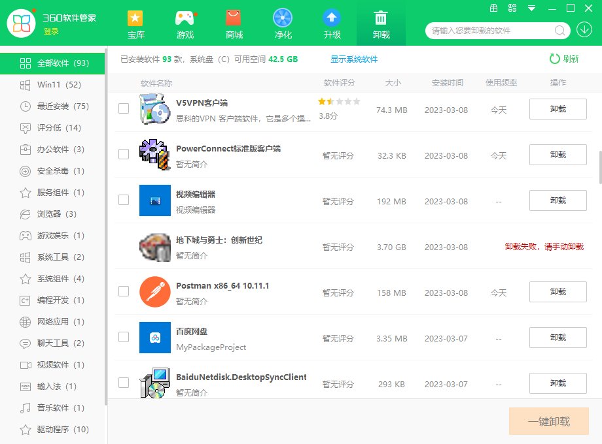Uninstall V5VPN客户端 with 卸载 button
Screen dimensions: 602x444
[558, 109]
